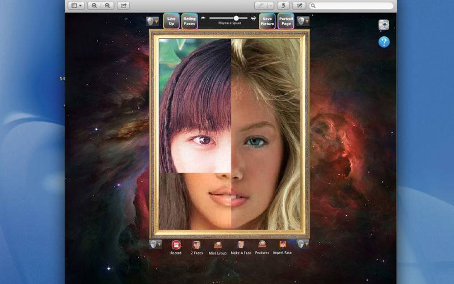Click the Import Face icon

(x=283, y=244)
